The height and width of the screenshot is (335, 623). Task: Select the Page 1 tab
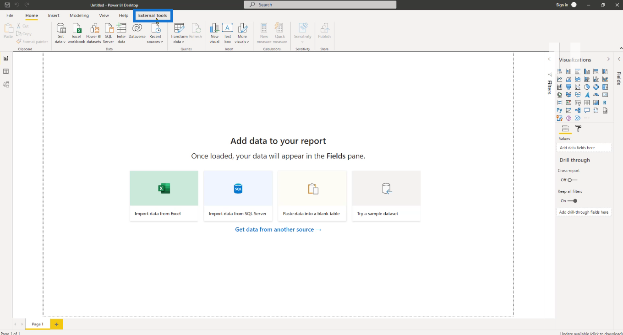[x=38, y=324]
